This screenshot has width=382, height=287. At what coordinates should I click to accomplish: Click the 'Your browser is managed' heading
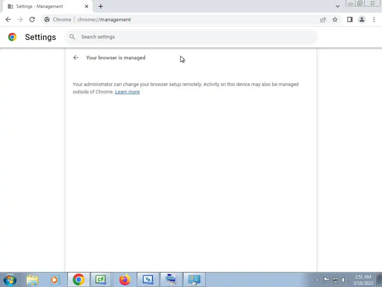[116, 58]
